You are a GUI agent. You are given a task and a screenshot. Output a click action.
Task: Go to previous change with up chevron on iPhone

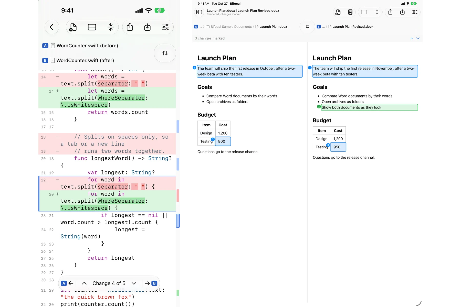coord(84,283)
